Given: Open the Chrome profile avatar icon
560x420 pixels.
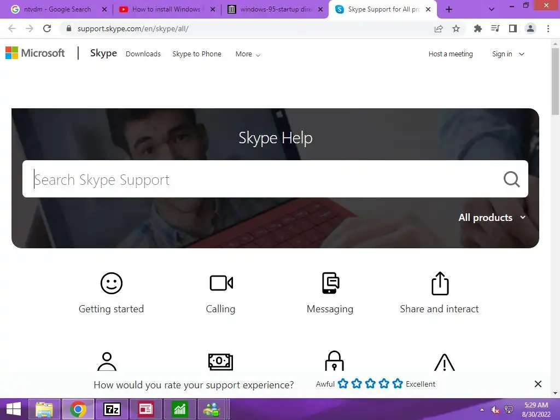Looking at the screenshot, I should pyautogui.click(x=530, y=28).
